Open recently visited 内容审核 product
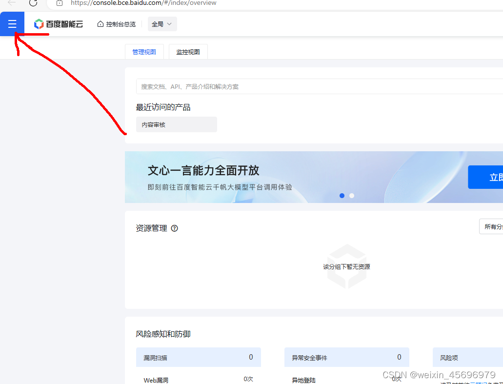The image size is (503, 384). 177,124
